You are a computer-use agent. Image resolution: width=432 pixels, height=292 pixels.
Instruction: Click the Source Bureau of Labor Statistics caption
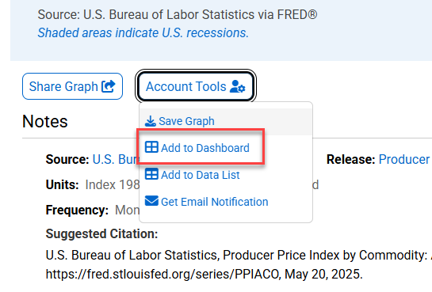(178, 14)
